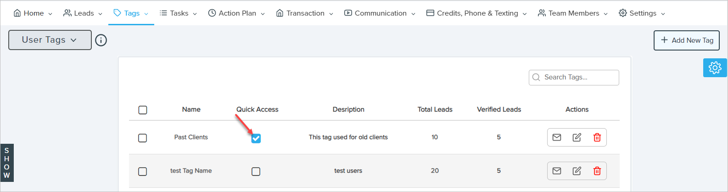Screen dimensions: 728x192
Task: Enable Quick Access for test Tag Name
Action: [256, 171]
